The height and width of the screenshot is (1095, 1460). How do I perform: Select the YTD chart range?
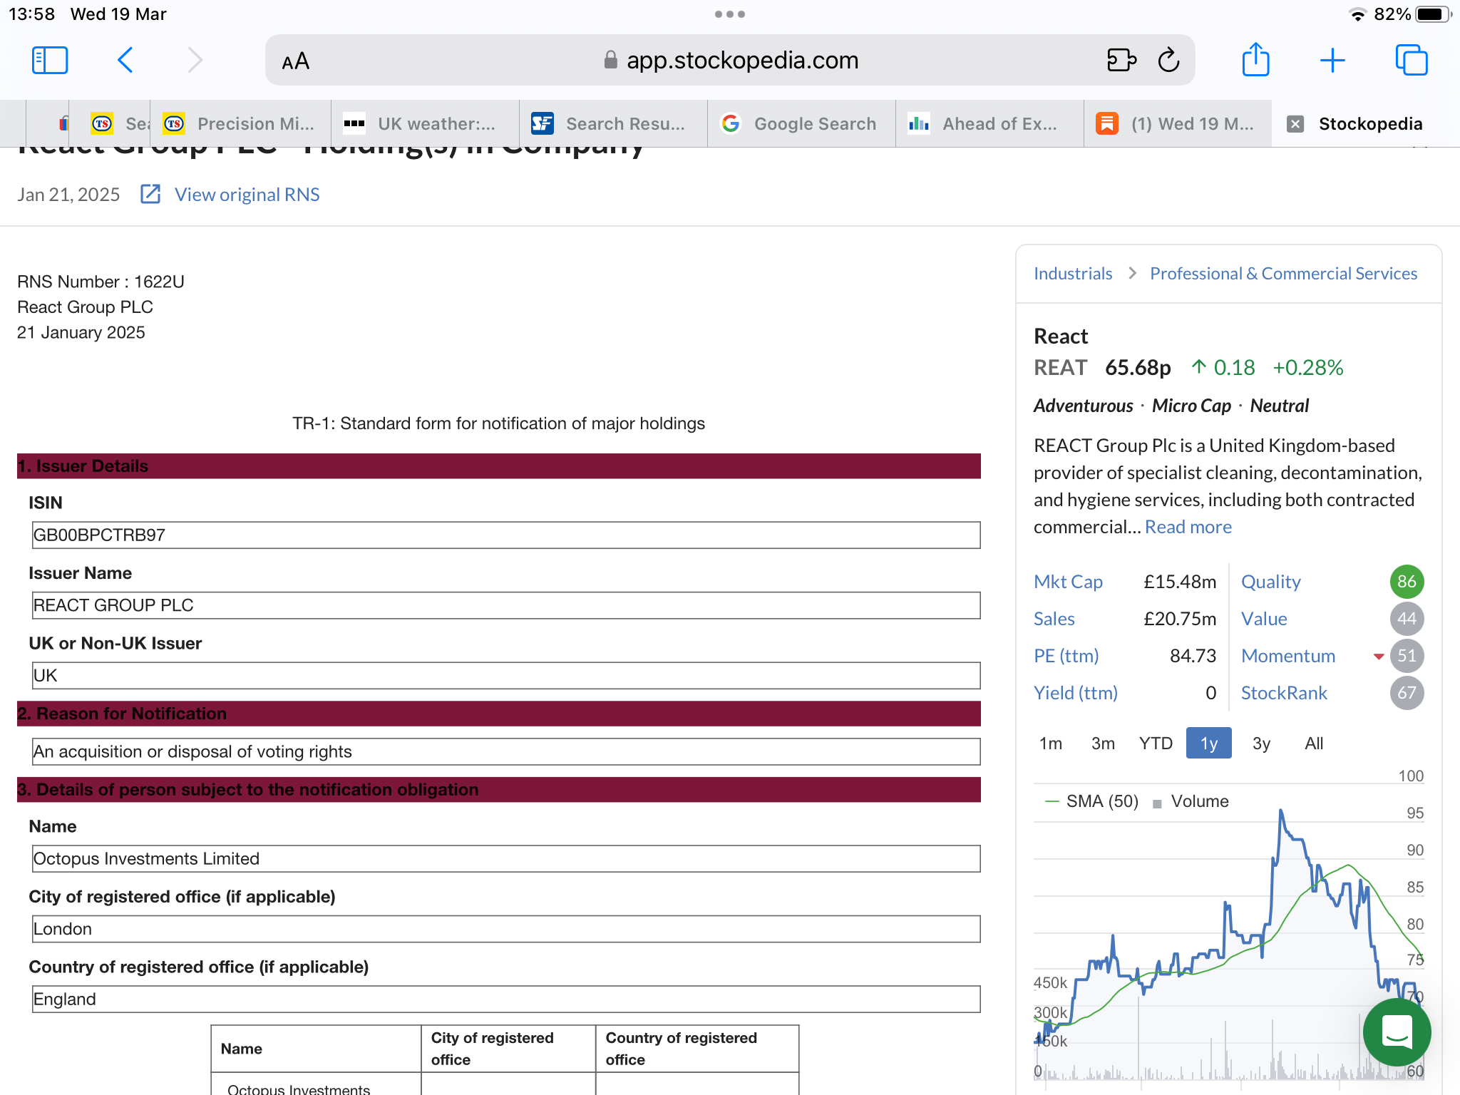(1156, 744)
